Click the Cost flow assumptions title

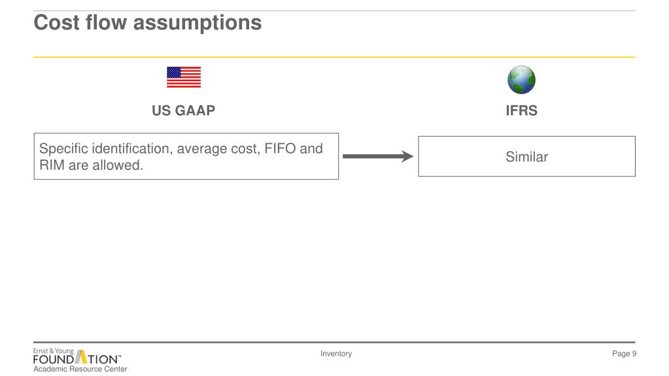click(148, 23)
